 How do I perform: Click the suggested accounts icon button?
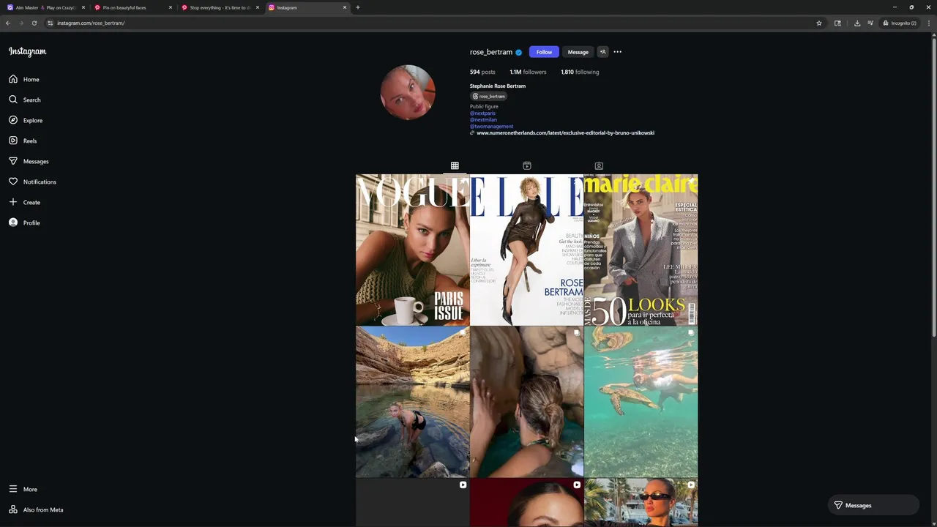click(602, 52)
